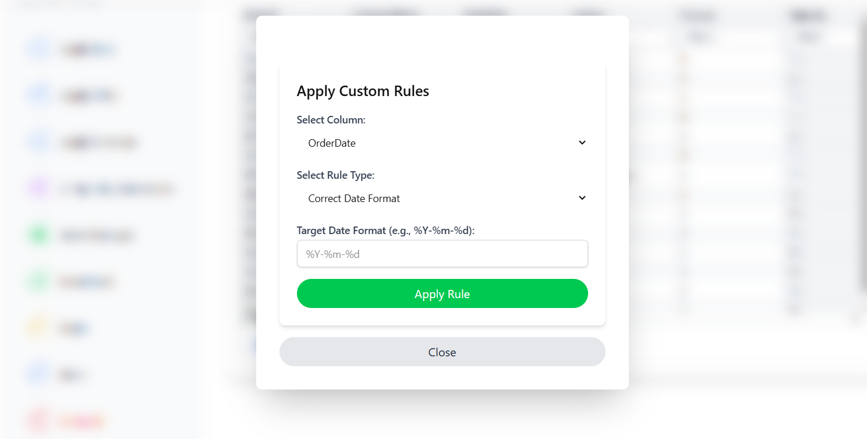Open the Select Column dropdown showing OrderDate

[x=442, y=143]
